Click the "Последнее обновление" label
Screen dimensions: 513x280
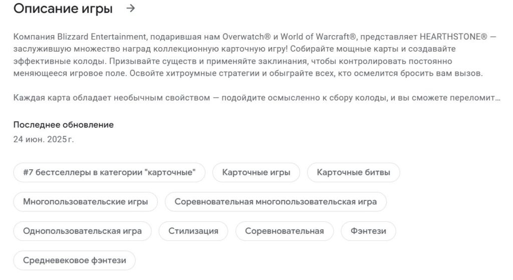[64, 125]
